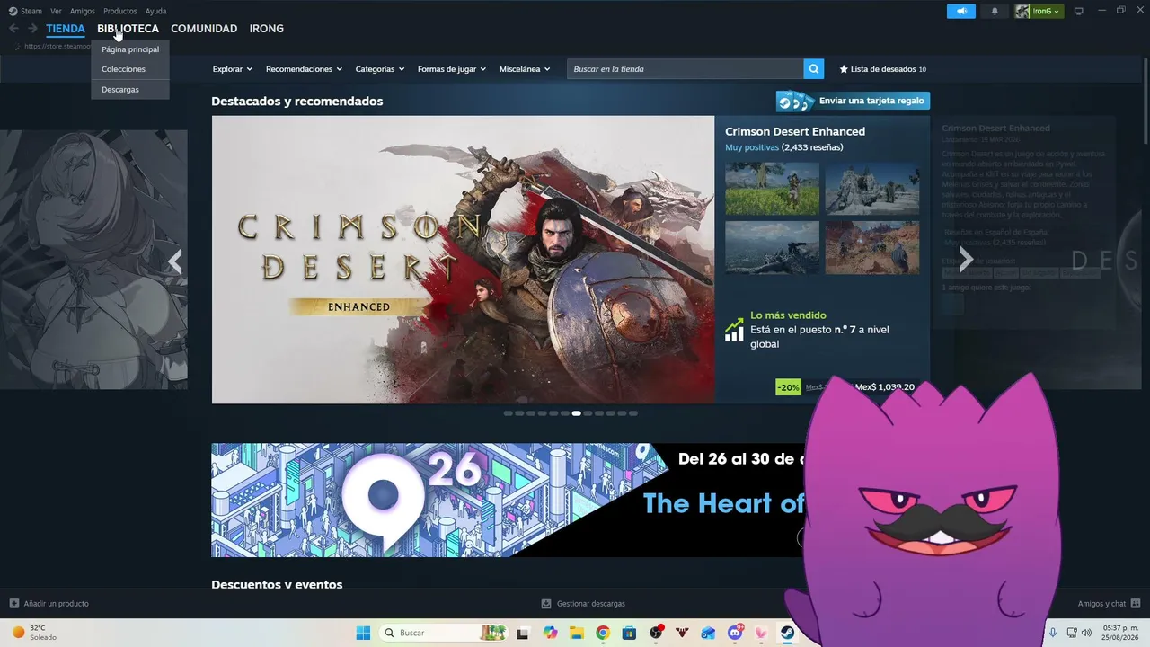View the bottom-right red battle screenshot
The height and width of the screenshot is (647, 1150).
pos(872,248)
